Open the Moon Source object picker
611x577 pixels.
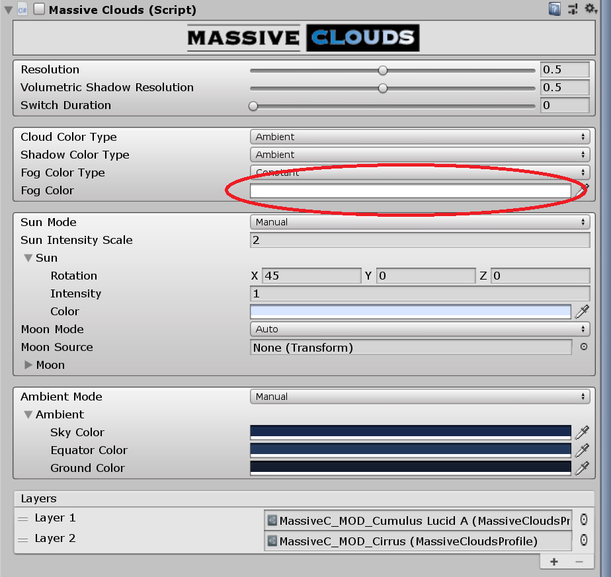[583, 347]
